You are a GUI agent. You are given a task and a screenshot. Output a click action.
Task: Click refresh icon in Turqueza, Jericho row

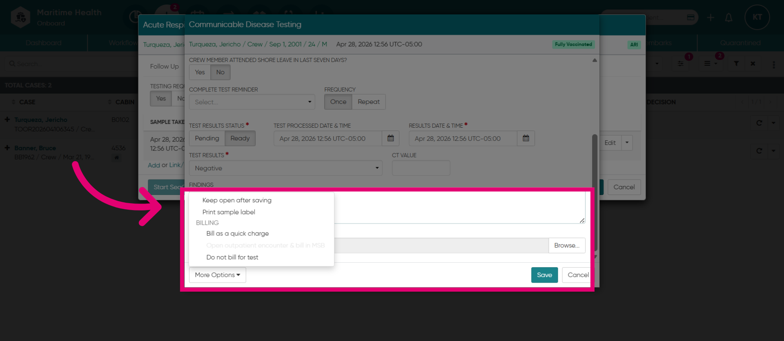point(759,123)
